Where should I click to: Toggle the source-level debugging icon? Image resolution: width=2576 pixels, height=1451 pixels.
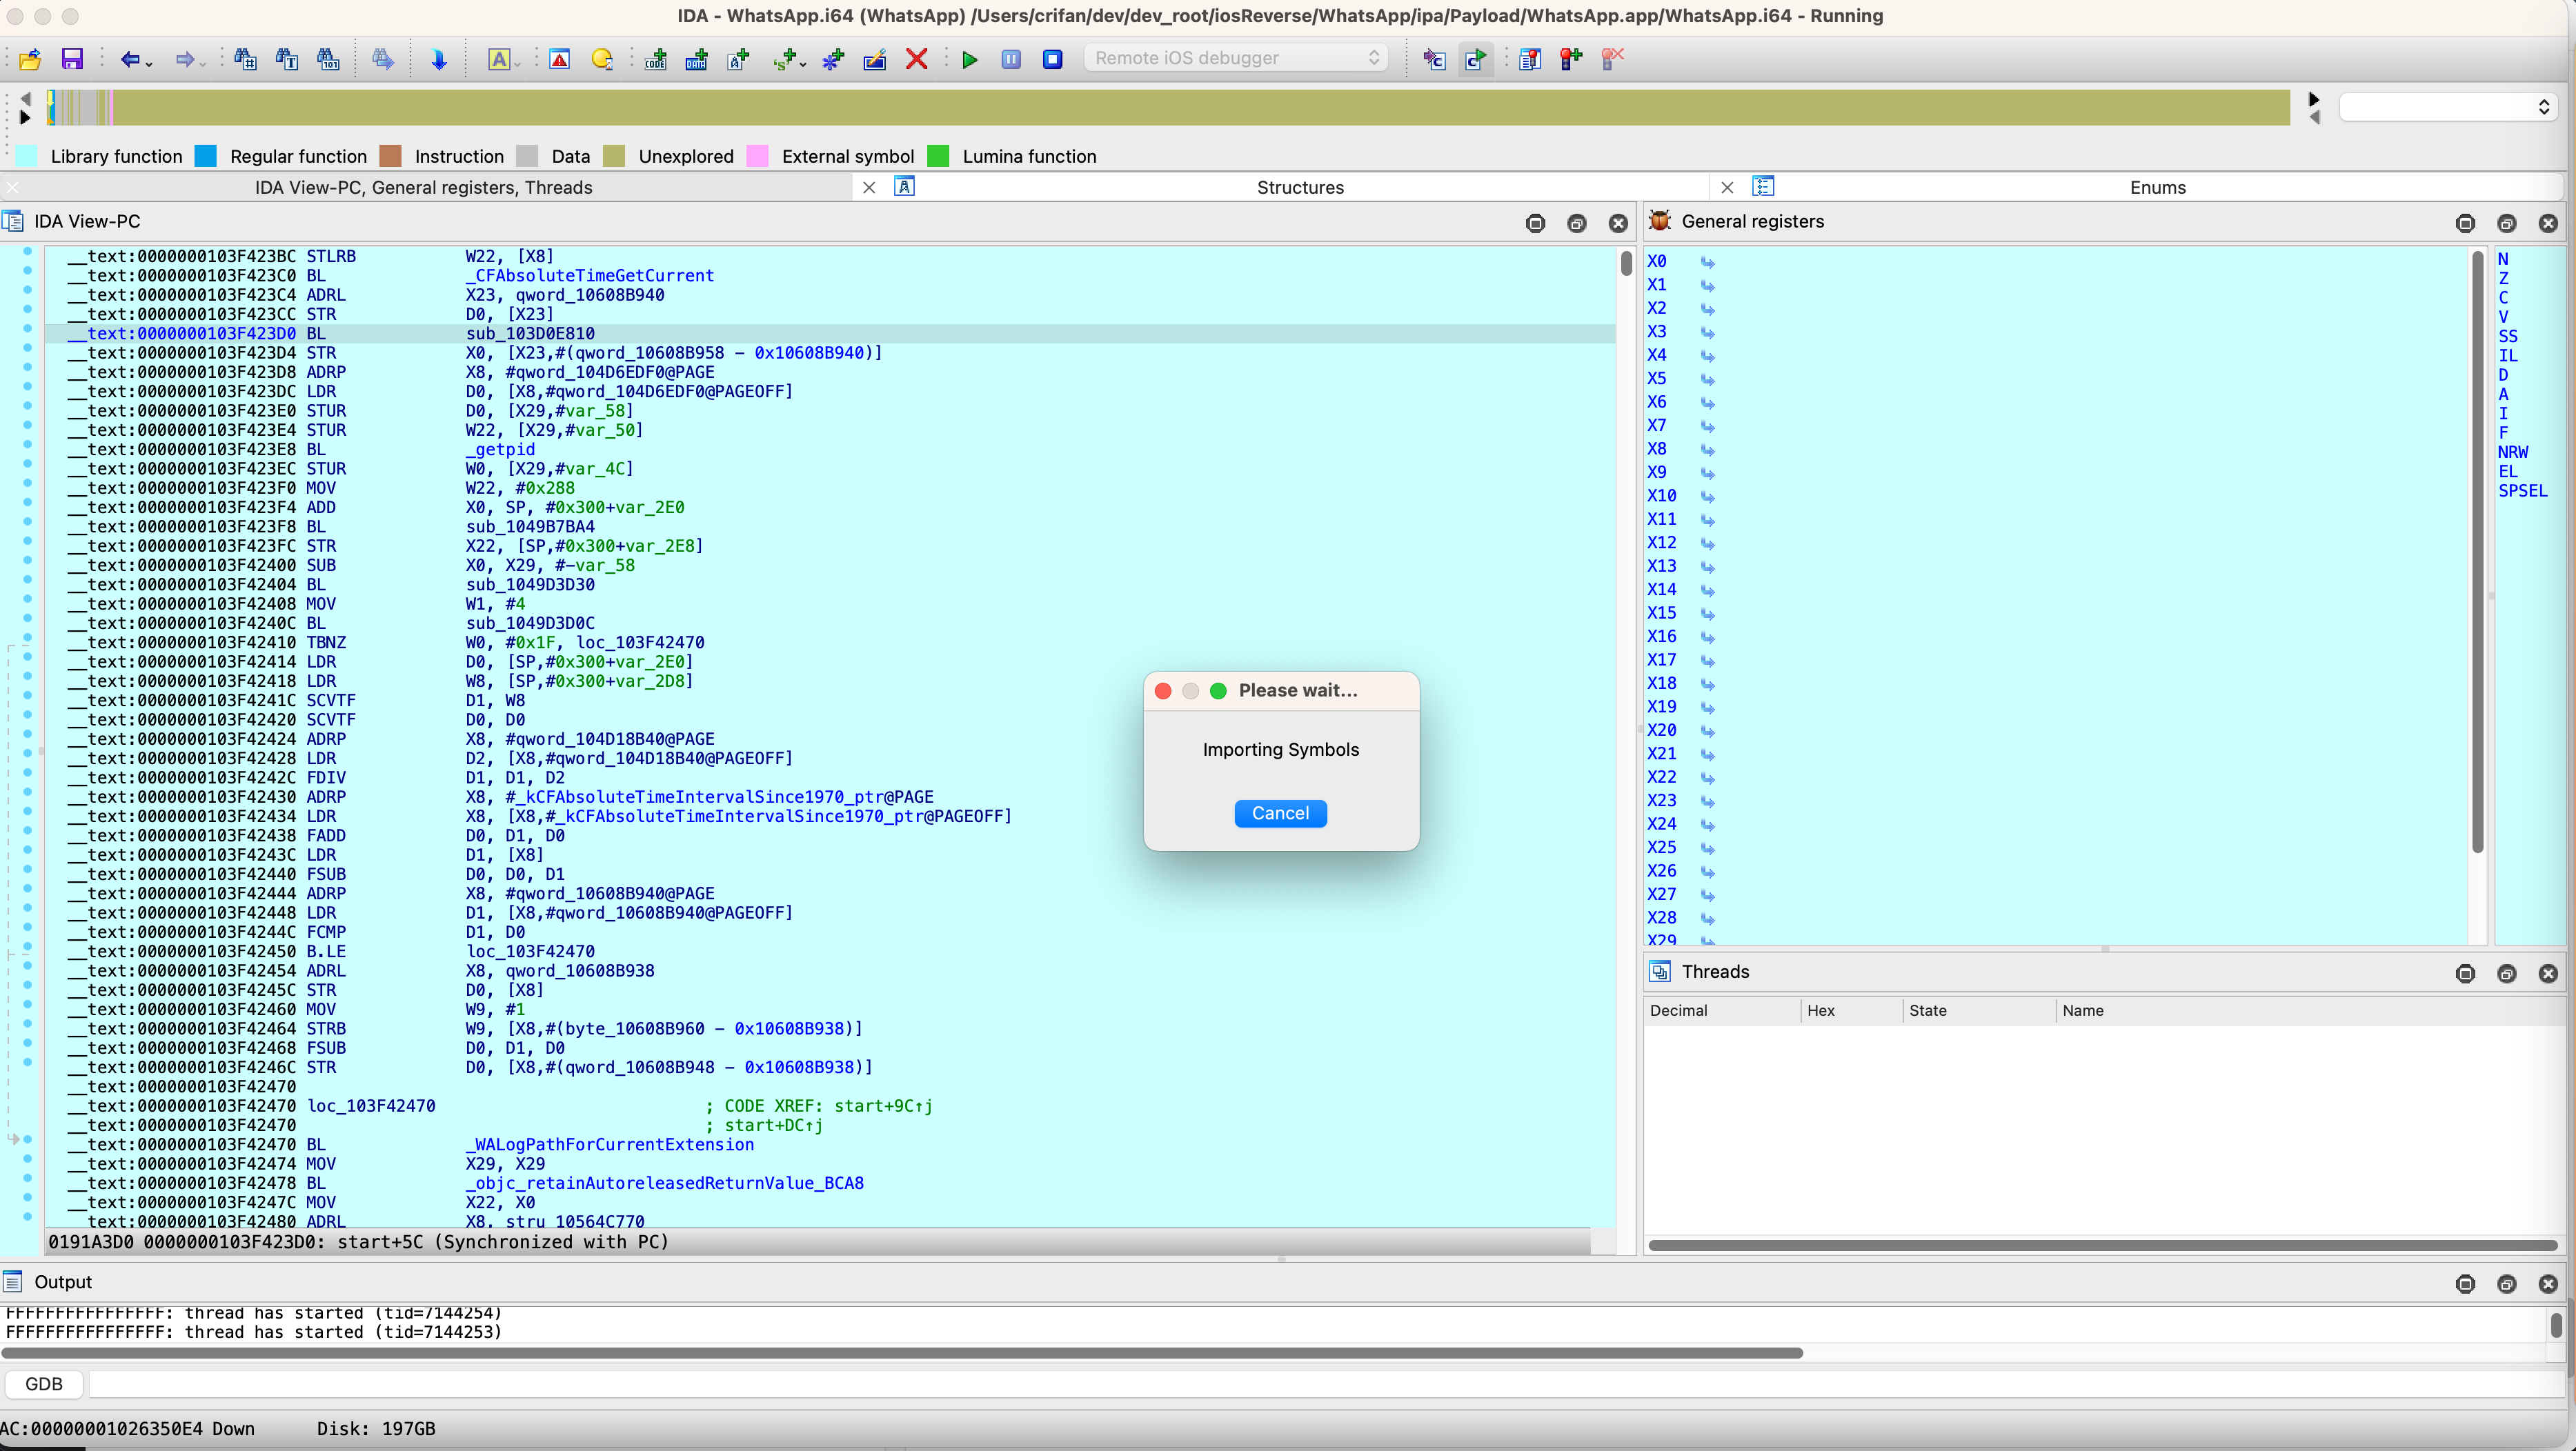pyautogui.click(x=1475, y=59)
